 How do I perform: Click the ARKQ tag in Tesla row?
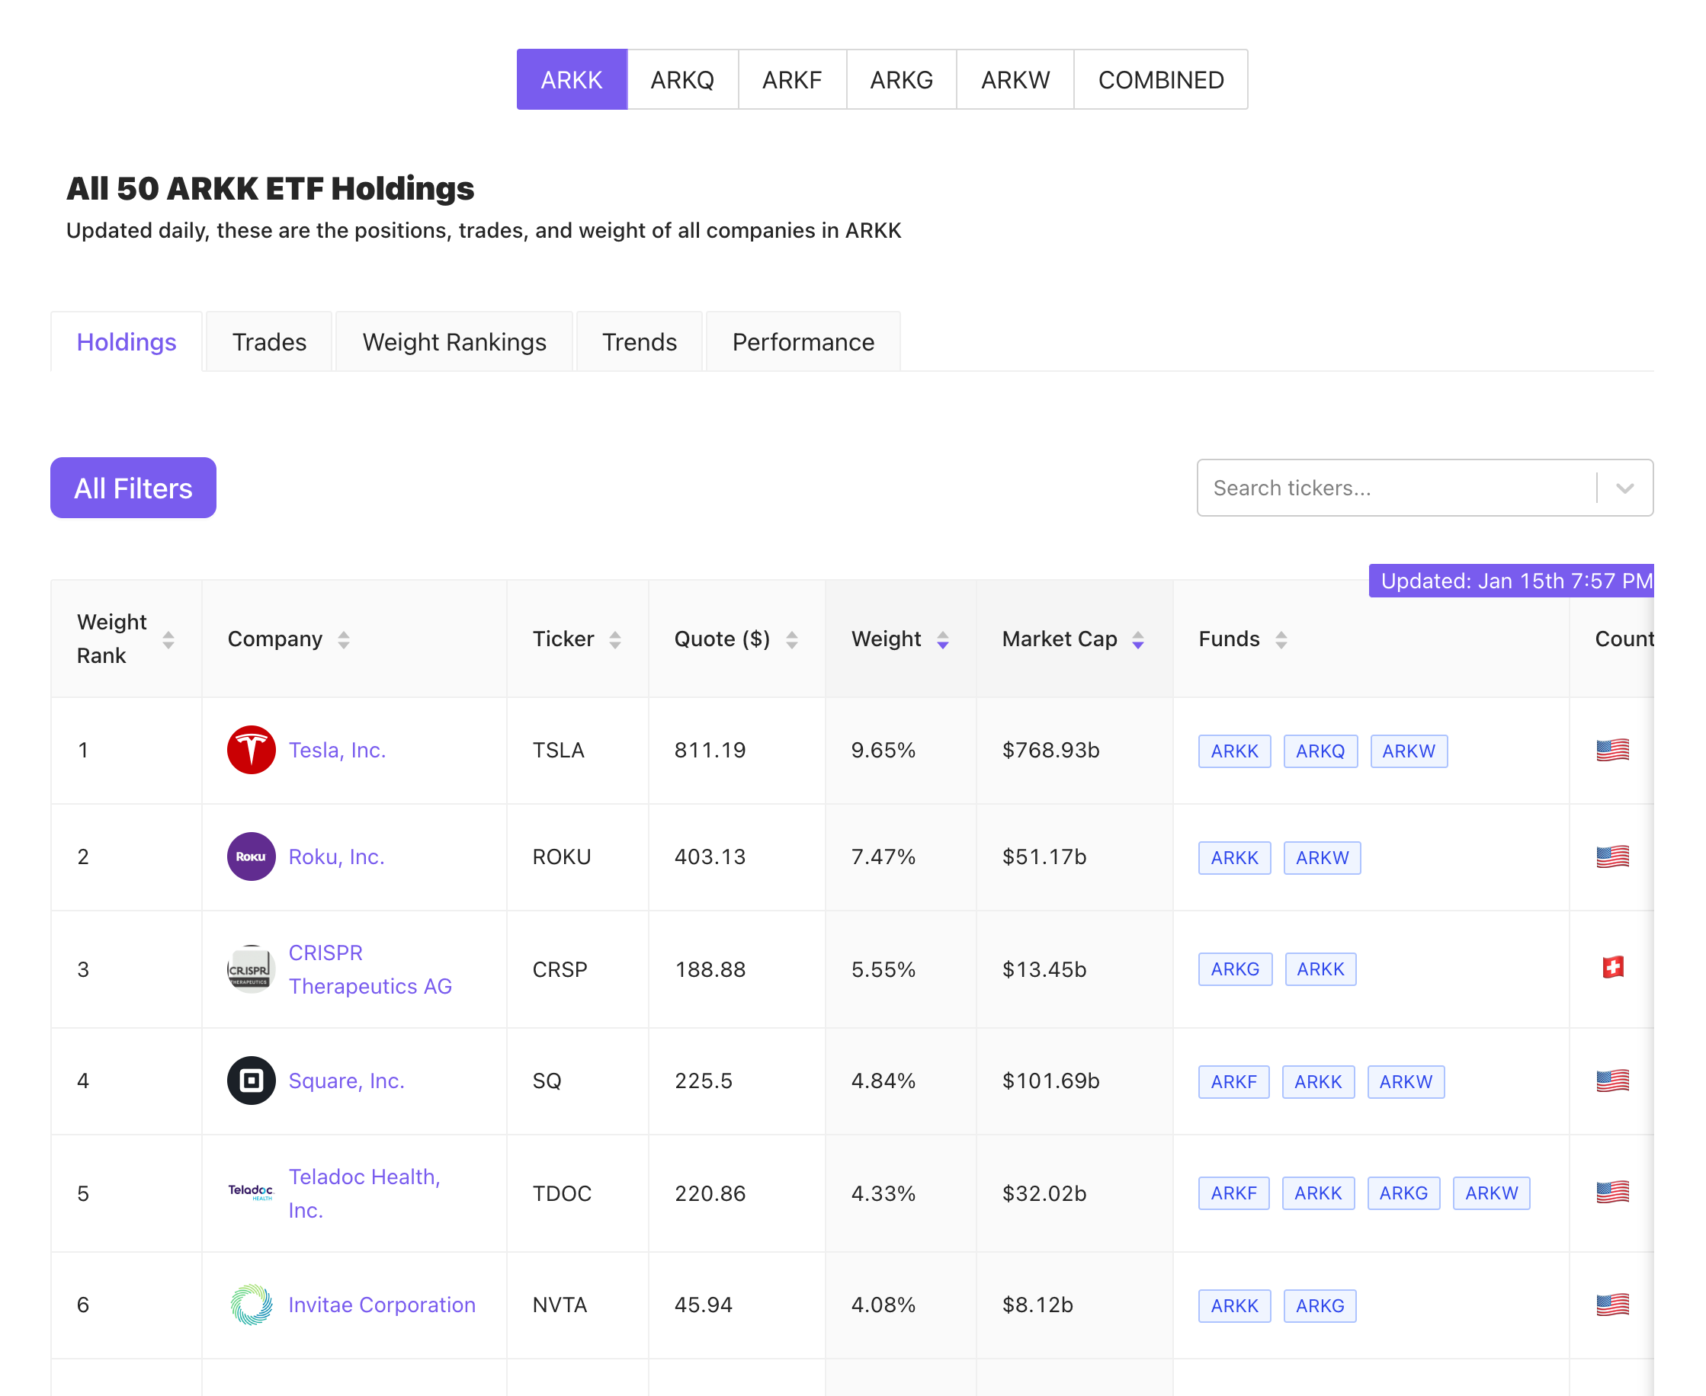1319,751
